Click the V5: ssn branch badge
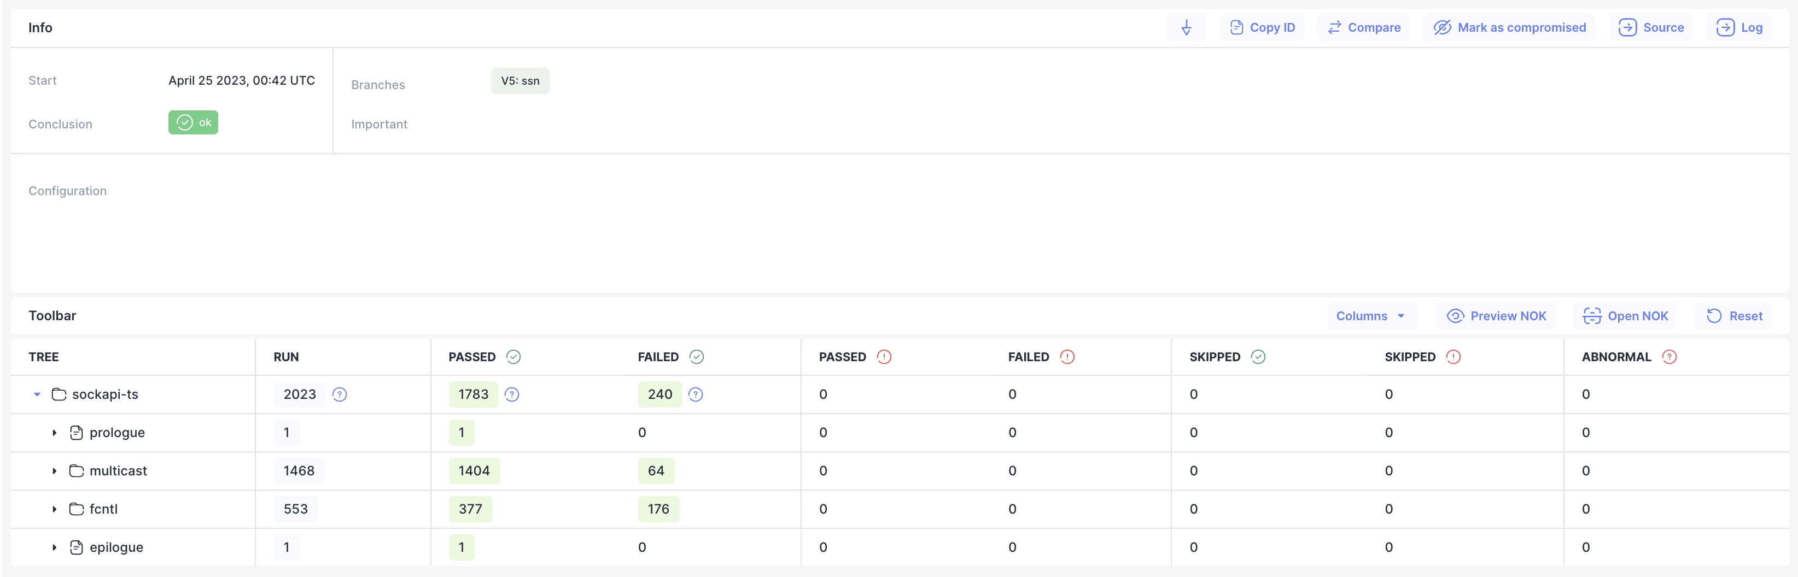The height and width of the screenshot is (577, 1798). 520,80
